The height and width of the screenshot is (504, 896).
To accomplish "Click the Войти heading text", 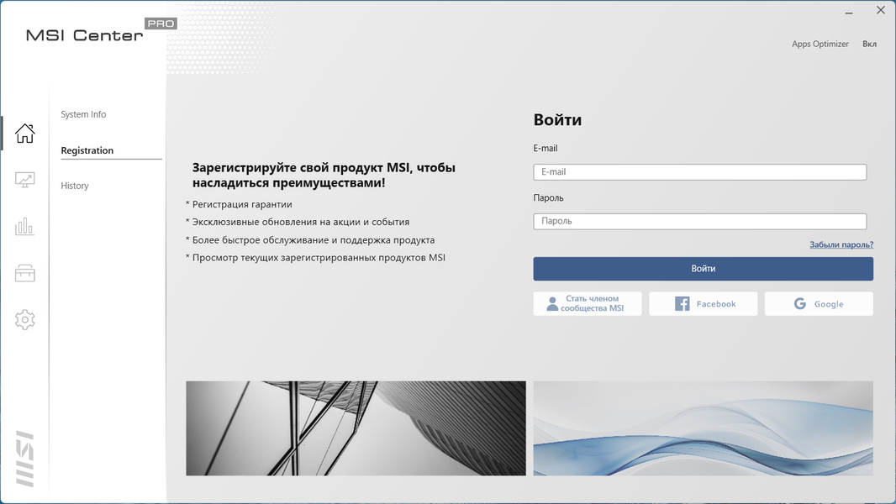I will [x=557, y=120].
